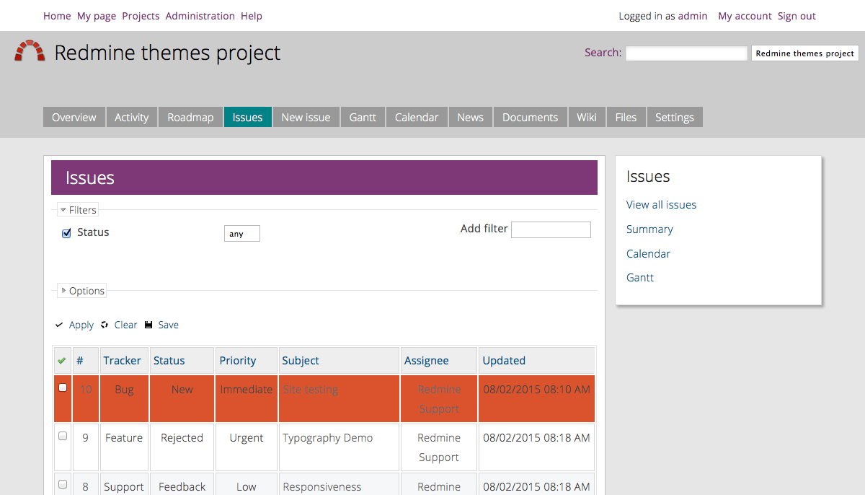This screenshot has width=865, height=495.
Task: Toggle the Status filter checkbox
Action: click(x=66, y=233)
